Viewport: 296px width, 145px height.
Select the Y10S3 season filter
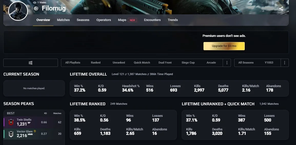tap(269, 63)
